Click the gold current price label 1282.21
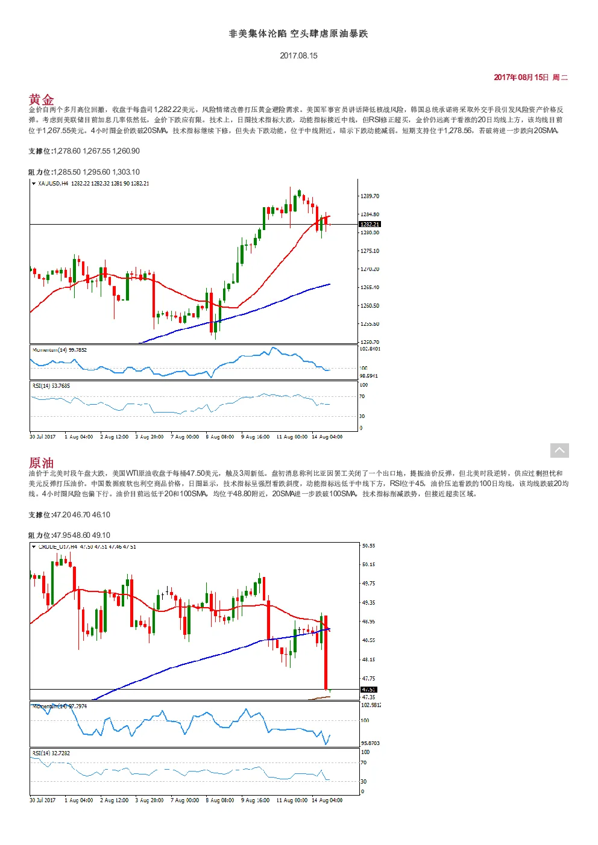598x845 pixels. 370,224
